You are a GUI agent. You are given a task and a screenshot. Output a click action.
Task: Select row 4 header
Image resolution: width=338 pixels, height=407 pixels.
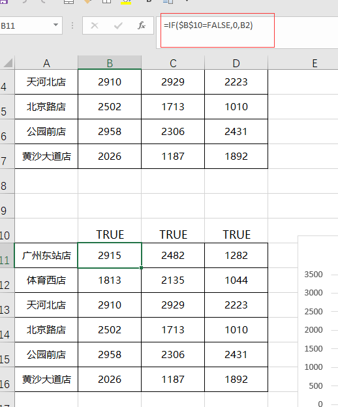(x=7, y=82)
